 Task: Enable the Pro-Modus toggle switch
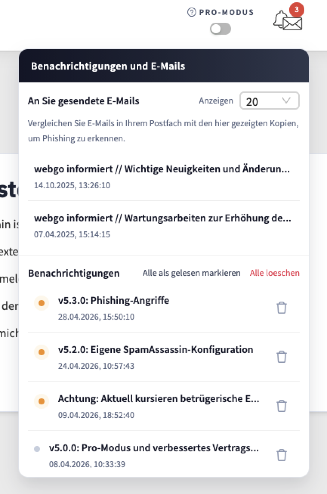pos(221,28)
